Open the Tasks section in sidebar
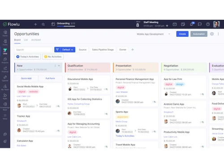Viewport: 224px width, 168px height. tap(5, 43)
